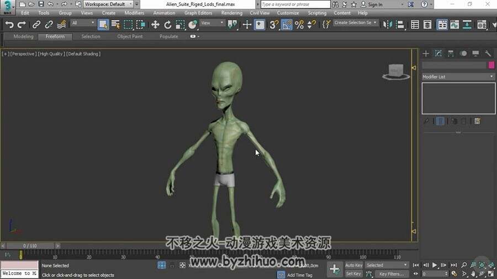Activate Select and Place tool
Screen dimensions: 497x279
tap(192, 24)
